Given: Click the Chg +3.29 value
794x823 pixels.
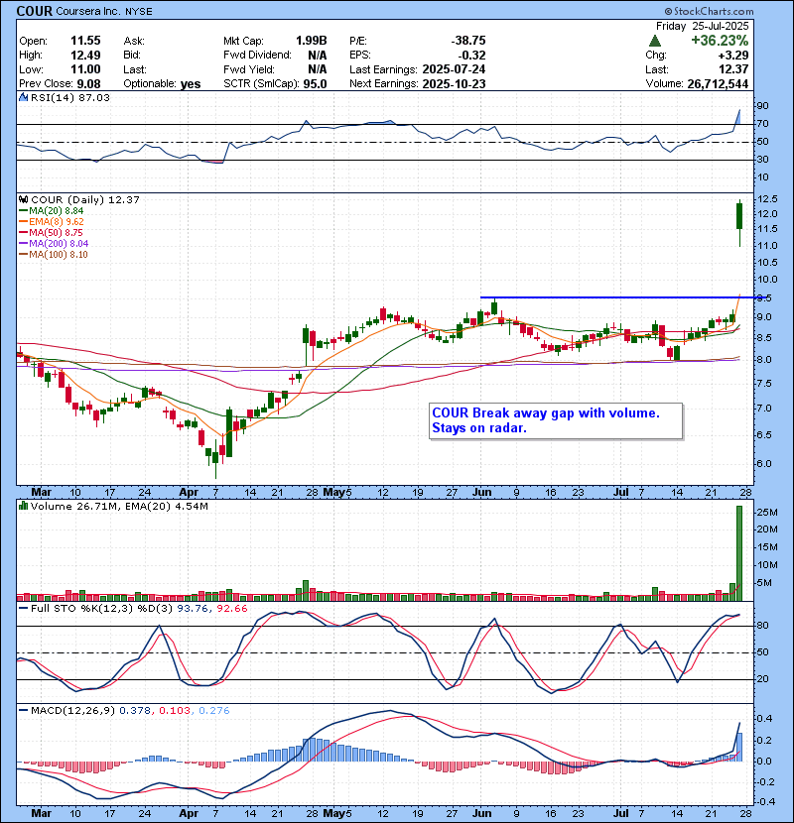Looking at the screenshot, I should tap(733, 56).
